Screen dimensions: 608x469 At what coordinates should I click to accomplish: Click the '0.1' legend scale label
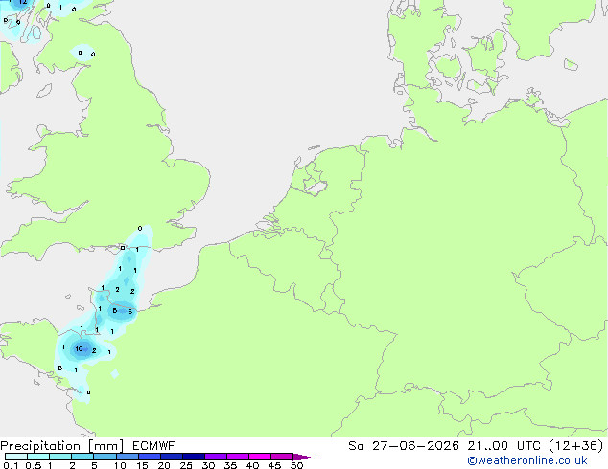pos(11,465)
